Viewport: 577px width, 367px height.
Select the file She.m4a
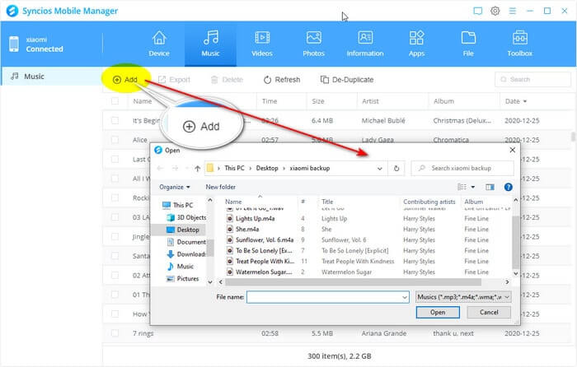243,230
